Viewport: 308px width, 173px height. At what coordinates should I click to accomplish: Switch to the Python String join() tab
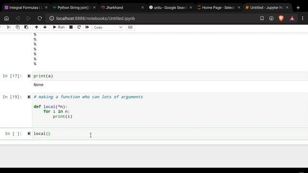74,8
